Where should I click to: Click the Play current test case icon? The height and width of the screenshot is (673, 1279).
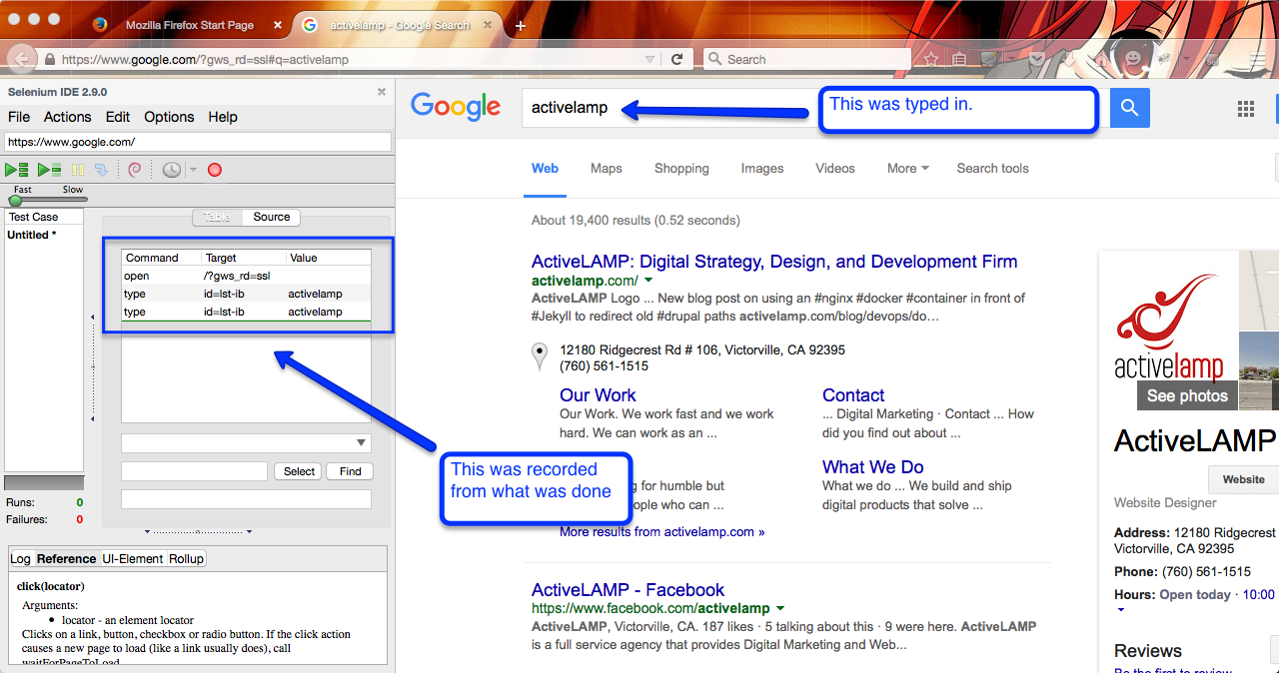[x=49, y=171]
